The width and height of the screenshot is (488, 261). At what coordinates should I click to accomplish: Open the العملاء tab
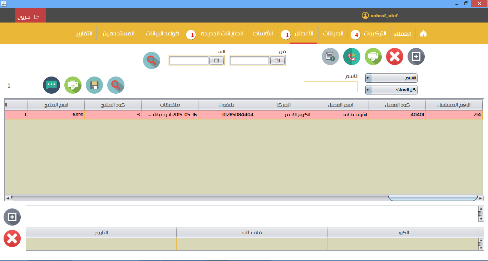(x=402, y=34)
